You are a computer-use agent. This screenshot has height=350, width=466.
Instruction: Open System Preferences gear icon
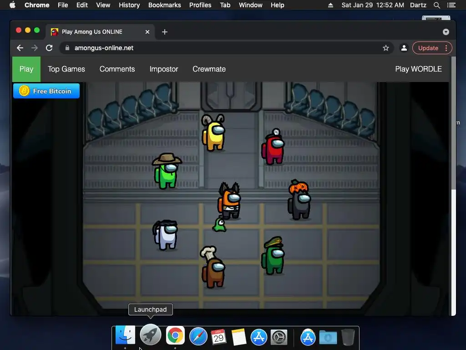pos(279,337)
